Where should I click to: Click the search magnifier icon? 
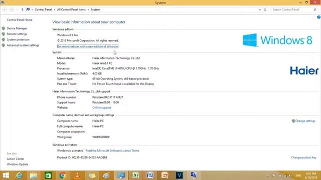(315, 9)
